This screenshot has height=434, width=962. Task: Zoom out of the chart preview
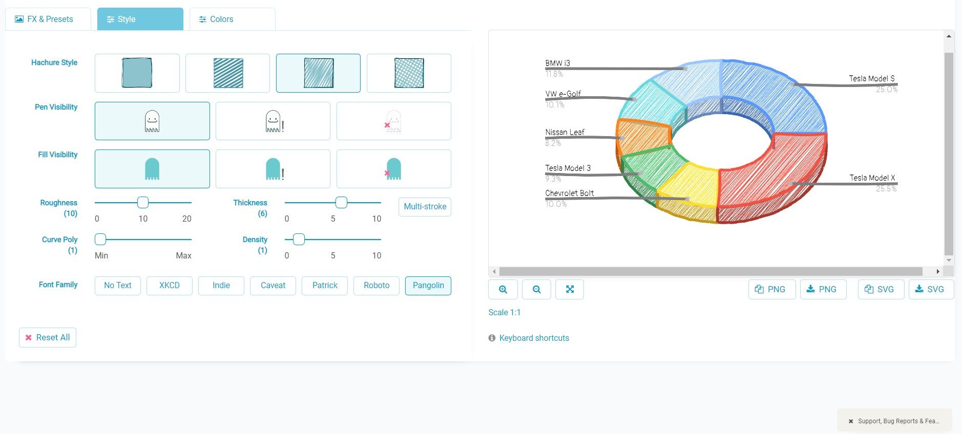(536, 289)
